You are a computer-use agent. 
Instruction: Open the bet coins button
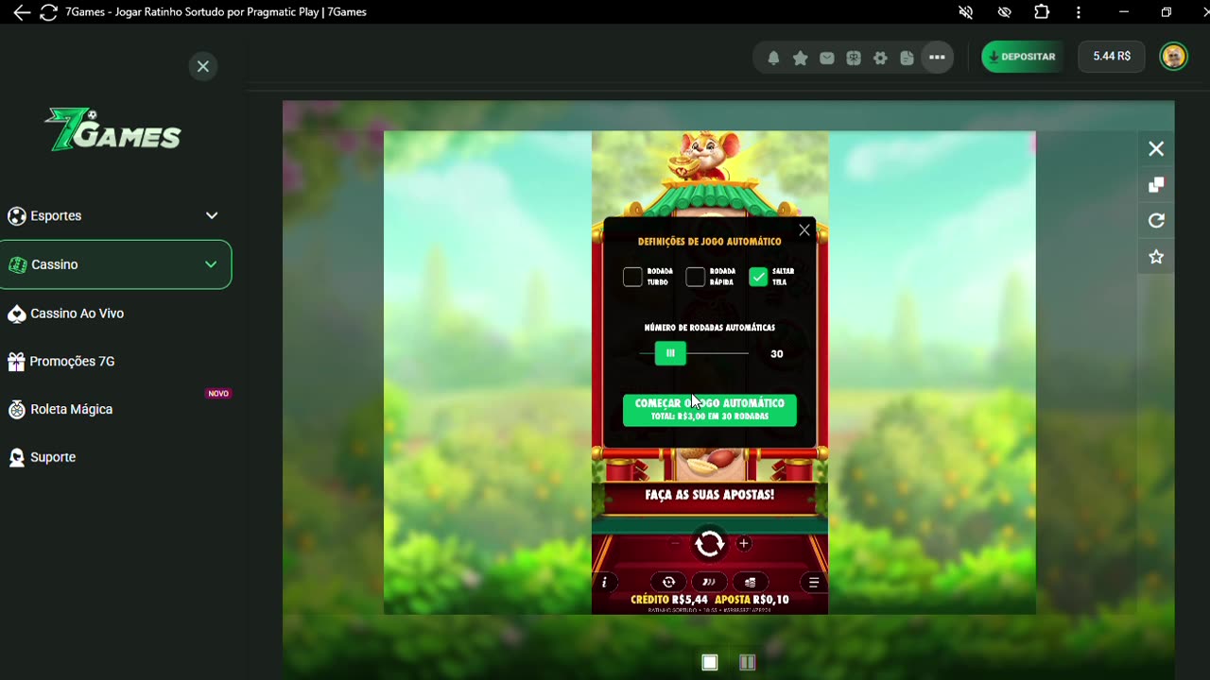pos(750,583)
